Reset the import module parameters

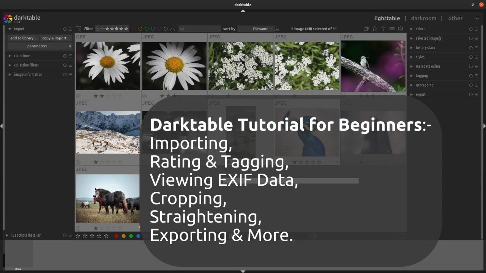coord(65,29)
